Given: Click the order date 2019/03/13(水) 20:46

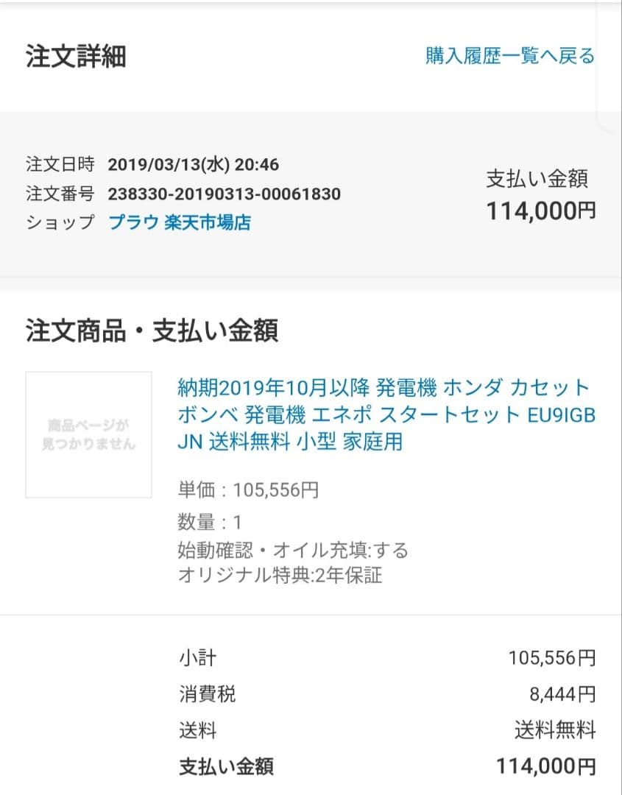Looking at the screenshot, I should point(193,165).
